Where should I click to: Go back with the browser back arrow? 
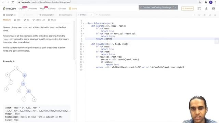click(3, 2)
